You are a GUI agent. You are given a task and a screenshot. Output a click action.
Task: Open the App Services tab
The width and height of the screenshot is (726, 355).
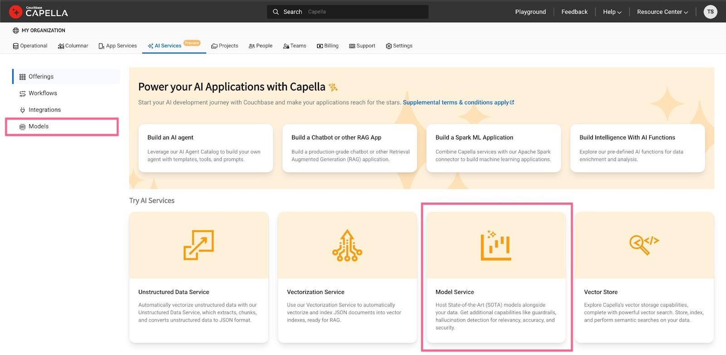coord(118,46)
